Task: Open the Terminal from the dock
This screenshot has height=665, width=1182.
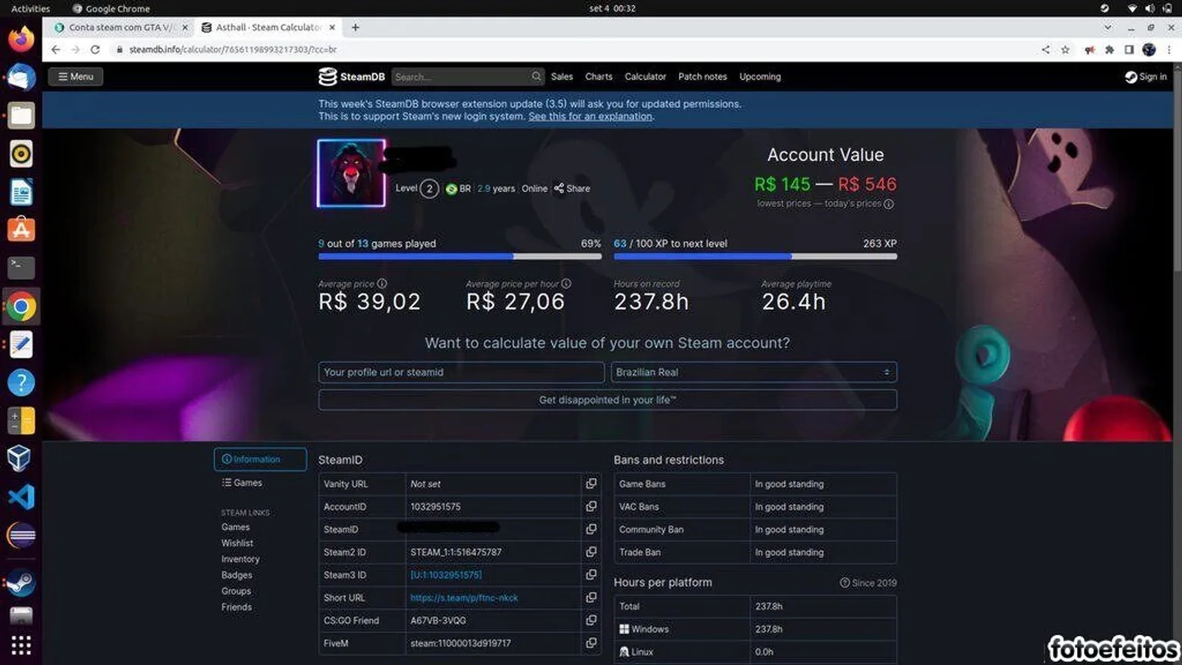Action: [21, 267]
